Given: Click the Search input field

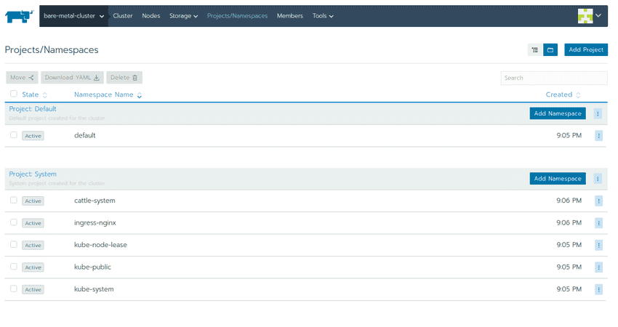Looking at the screenshot, I should pos(553,78).
